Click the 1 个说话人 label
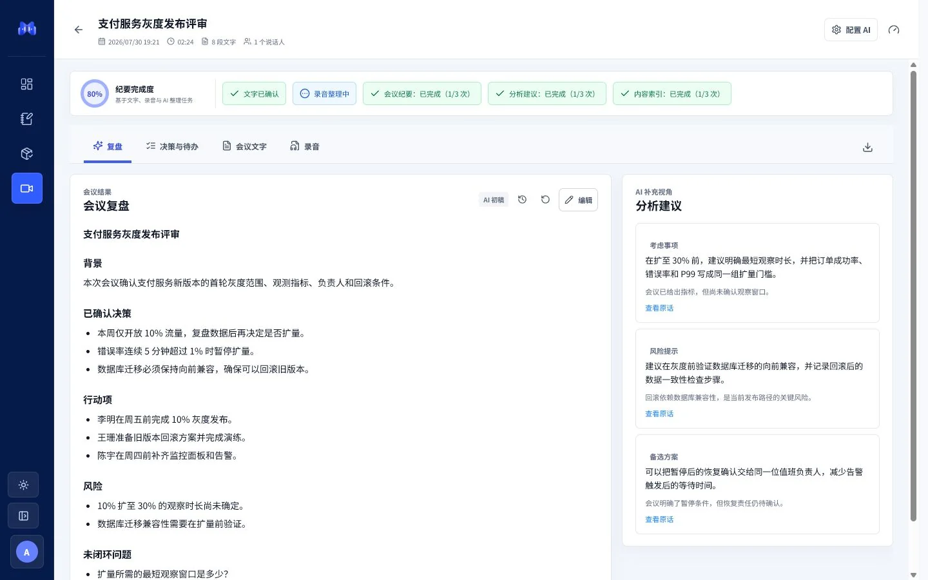The image size is (928, 580). click(x=264, y=42)
